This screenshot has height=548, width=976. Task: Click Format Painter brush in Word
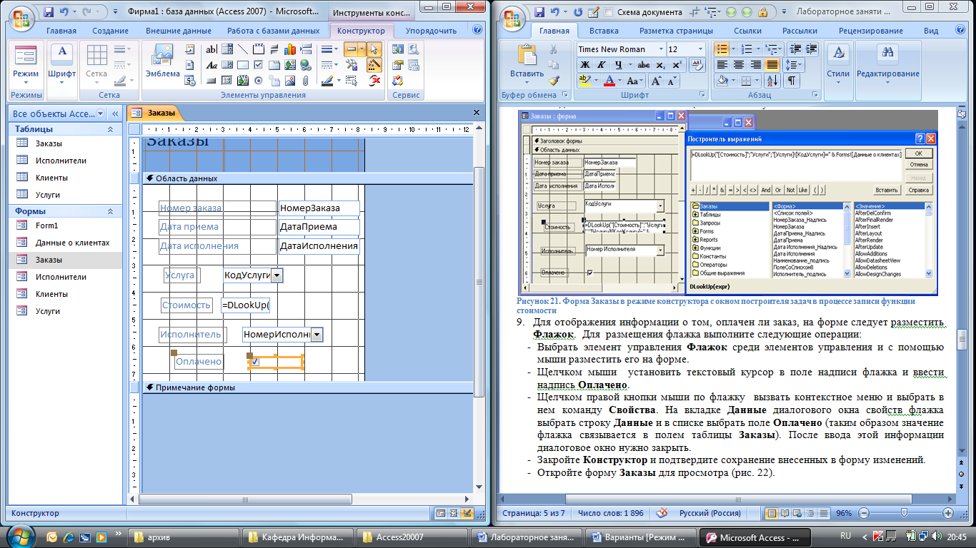point(554,81)
